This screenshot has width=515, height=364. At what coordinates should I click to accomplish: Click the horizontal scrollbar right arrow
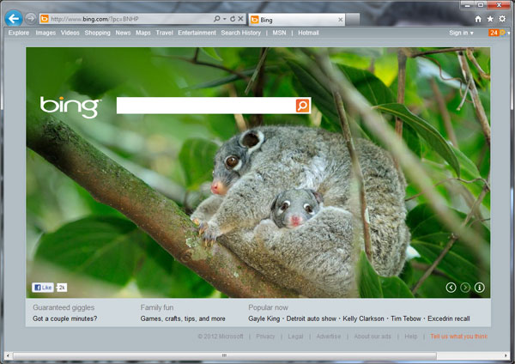tap(506, 355)
